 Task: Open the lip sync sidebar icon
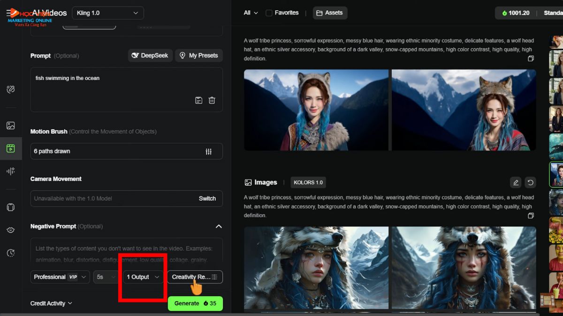click(11, 230)
